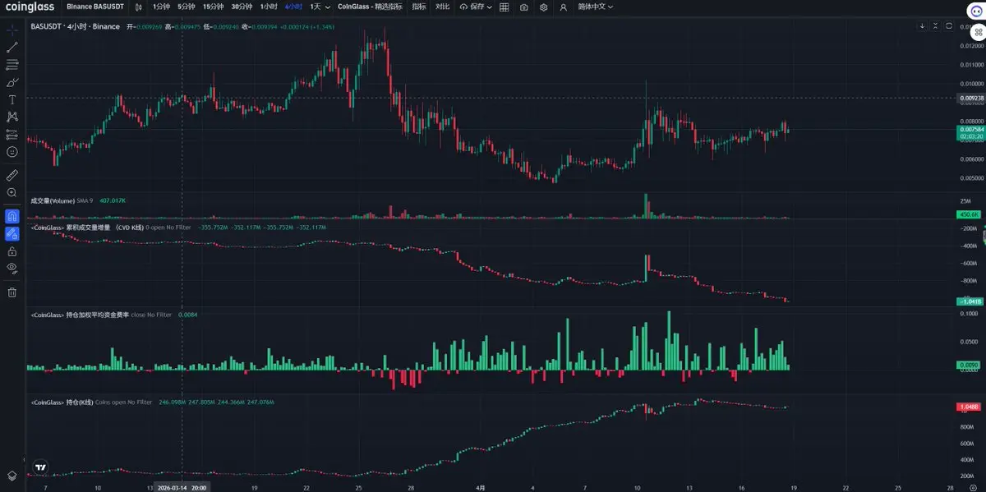This screenshot has width=986, height=492.
Task: Open the 简体中文 language dropdown
Action: pos(596,7)
